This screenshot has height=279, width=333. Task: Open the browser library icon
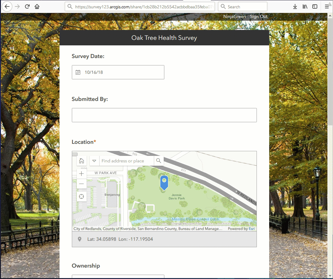point(305,6)
